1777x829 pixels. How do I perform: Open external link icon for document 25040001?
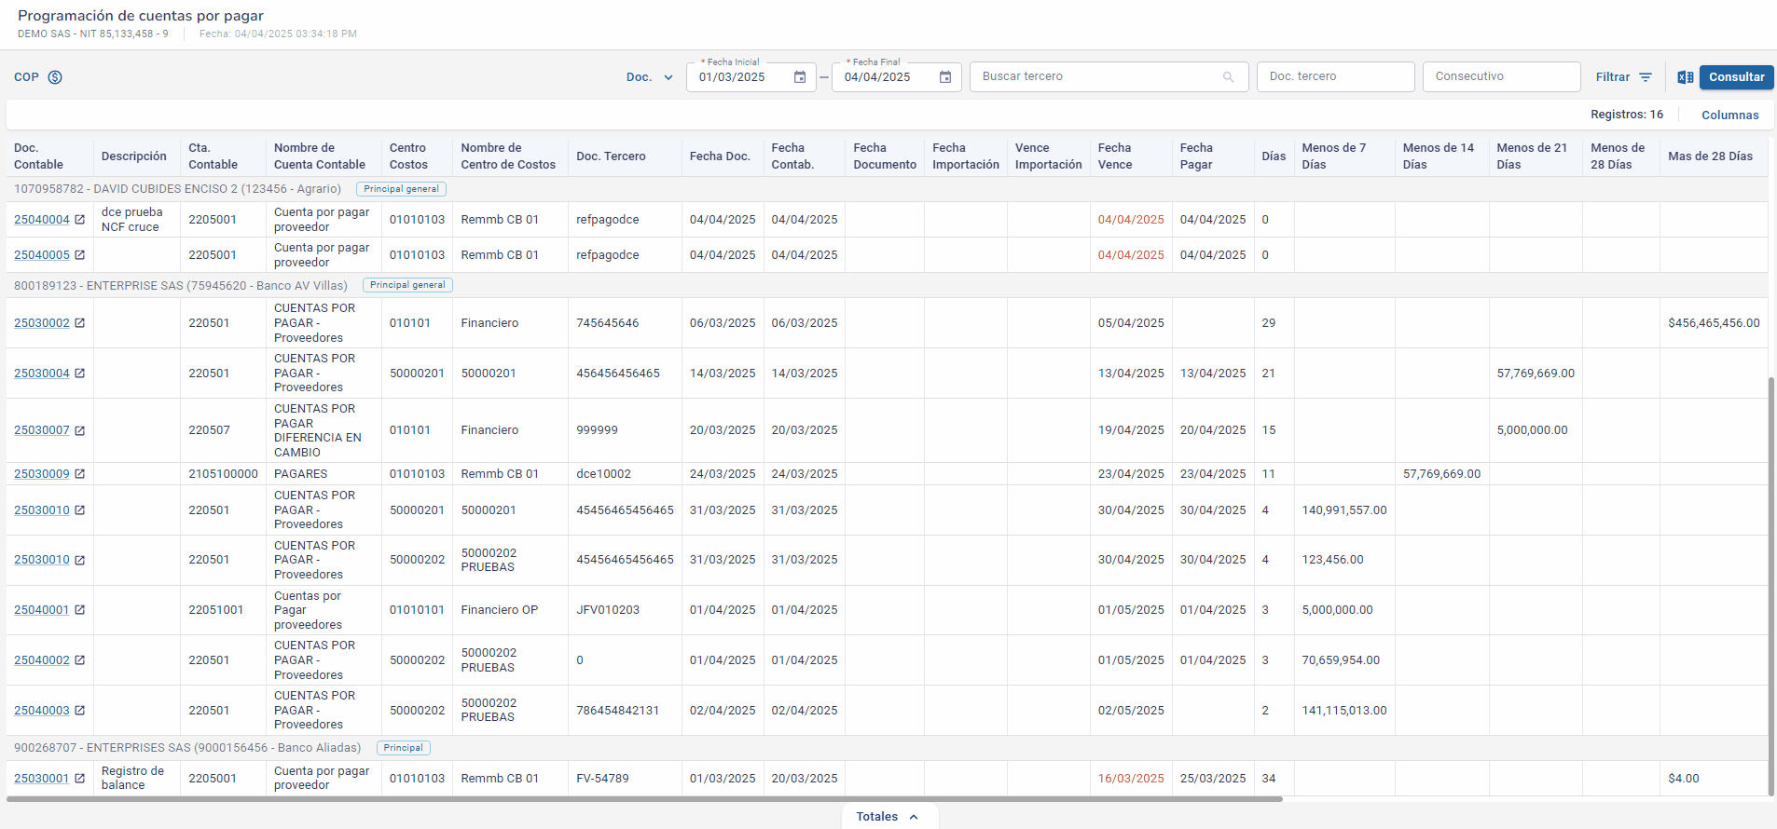pyautogui.click(x=80, y=610)
